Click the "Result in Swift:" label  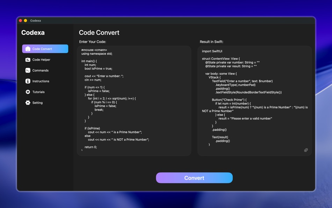click(x=211, y=42)
